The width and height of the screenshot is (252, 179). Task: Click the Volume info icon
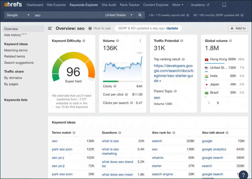point(118,41)
